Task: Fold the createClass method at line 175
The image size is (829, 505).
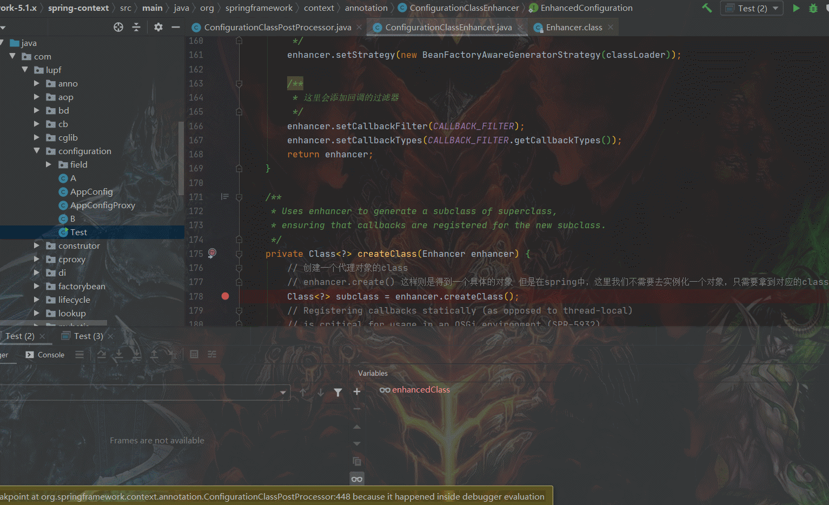Action: tap(239, 253)
